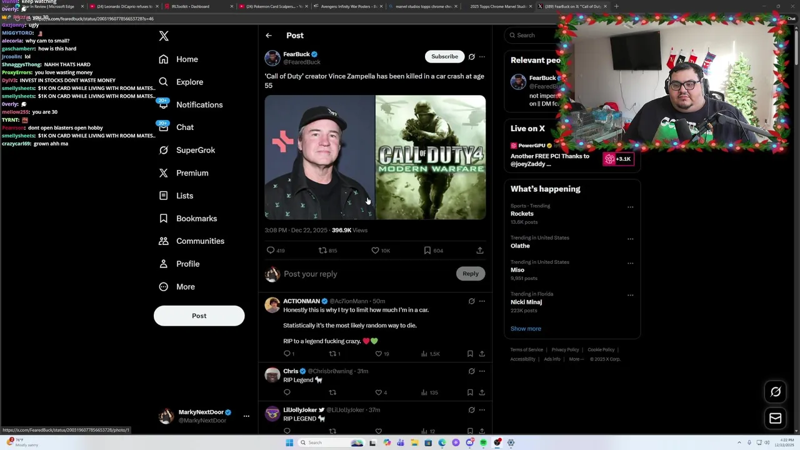Click Subscribe on FearBuck's post
This screenshot has height=450, width=800.
click(444, 57)
